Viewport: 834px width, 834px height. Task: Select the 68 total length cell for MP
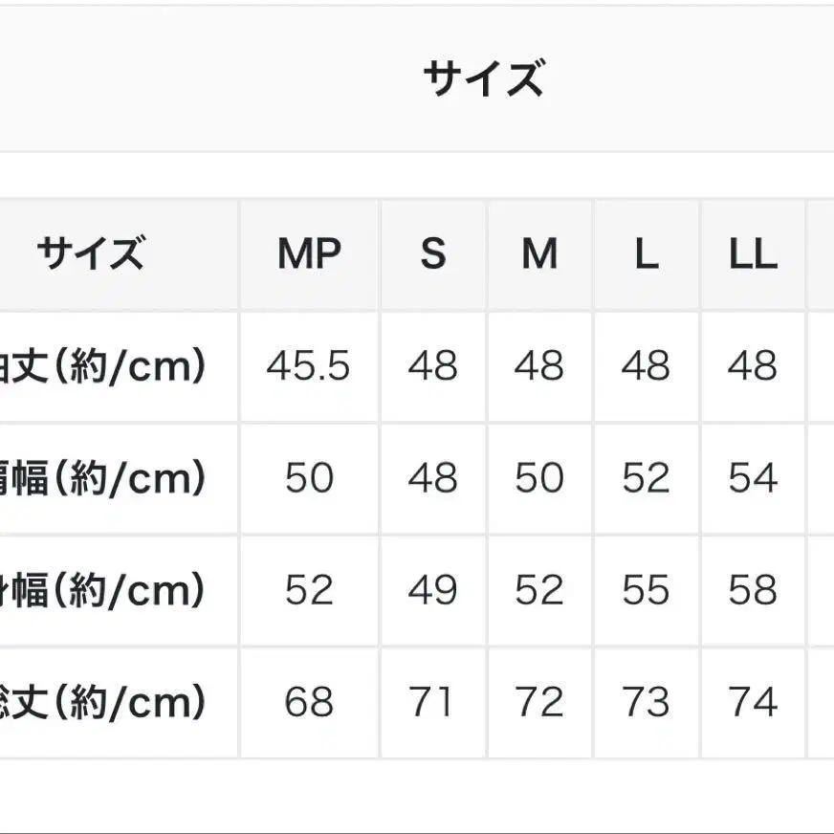click(x=309, y=703)
